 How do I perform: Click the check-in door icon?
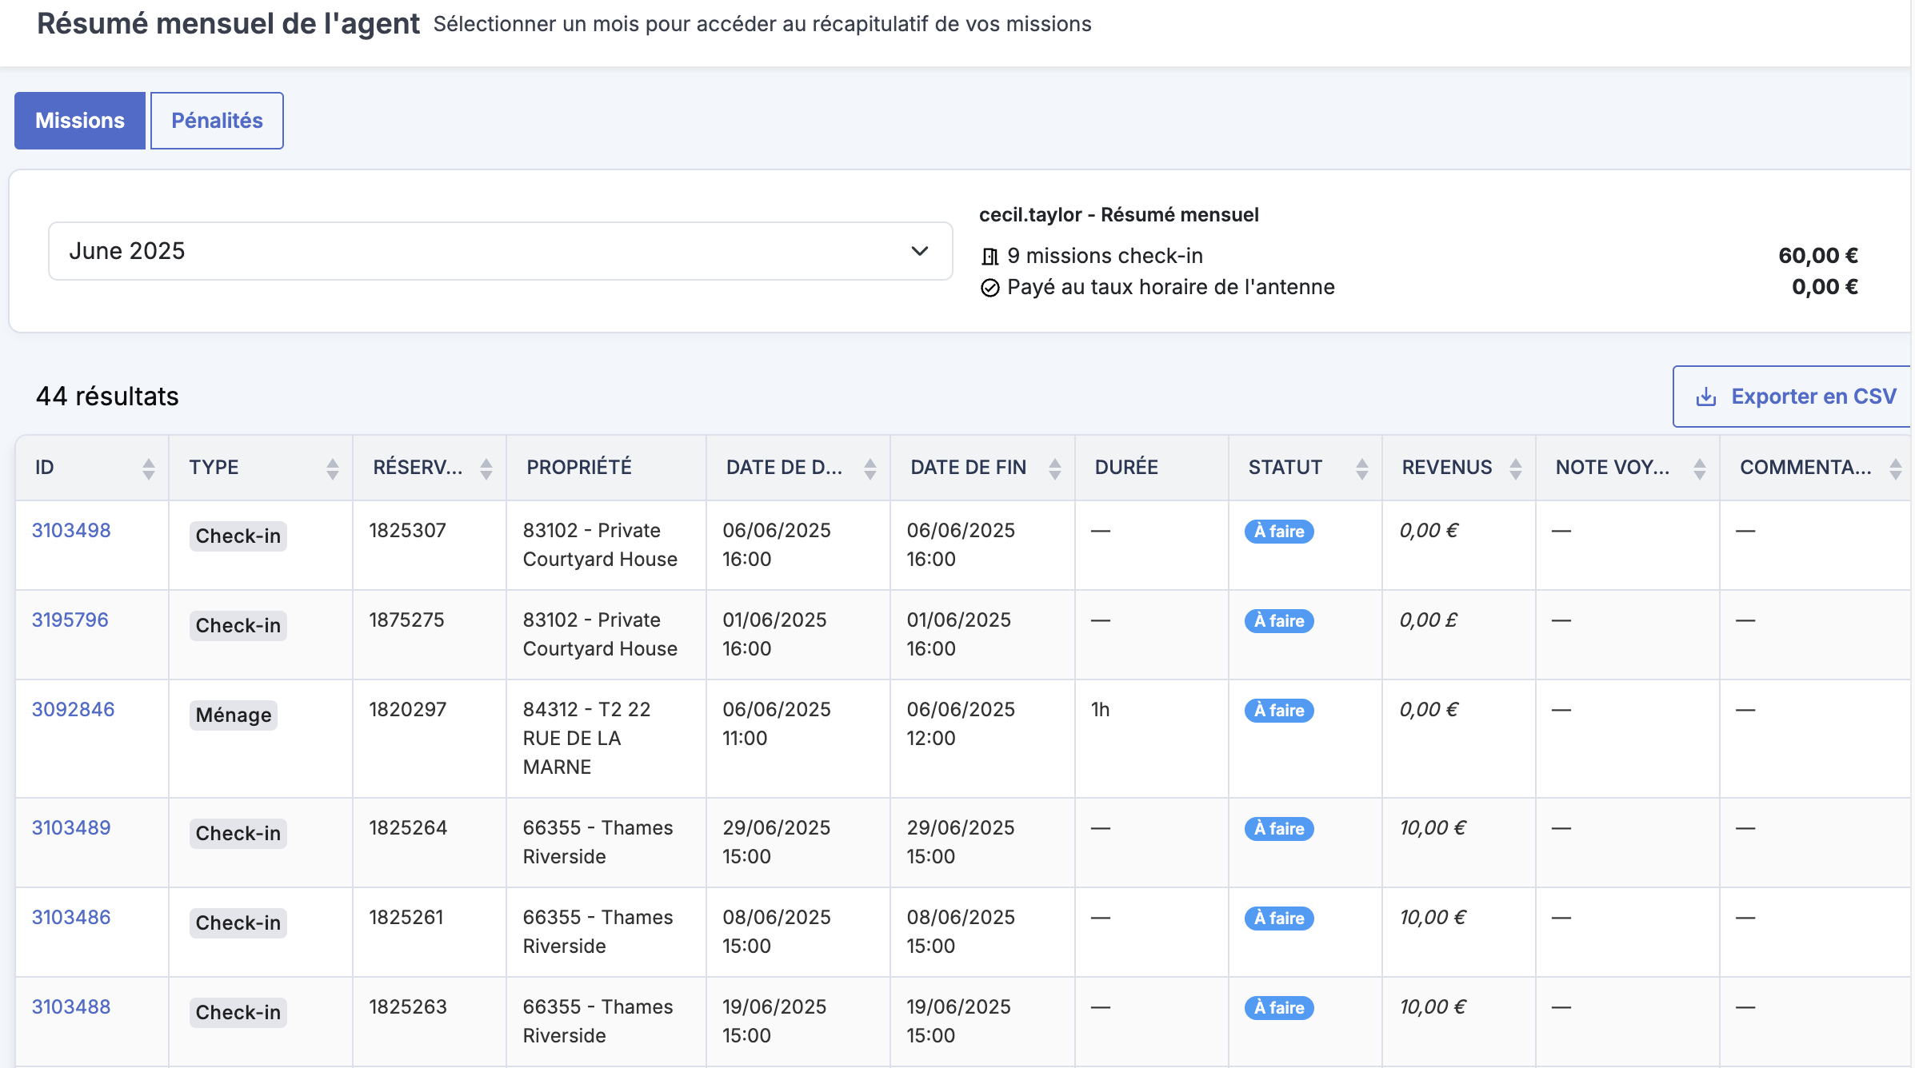(x=990, y=257)
